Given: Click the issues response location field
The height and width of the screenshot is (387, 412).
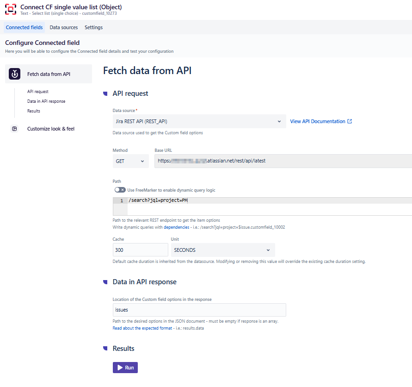Looking at the screenshot, I should click(199, 310).
